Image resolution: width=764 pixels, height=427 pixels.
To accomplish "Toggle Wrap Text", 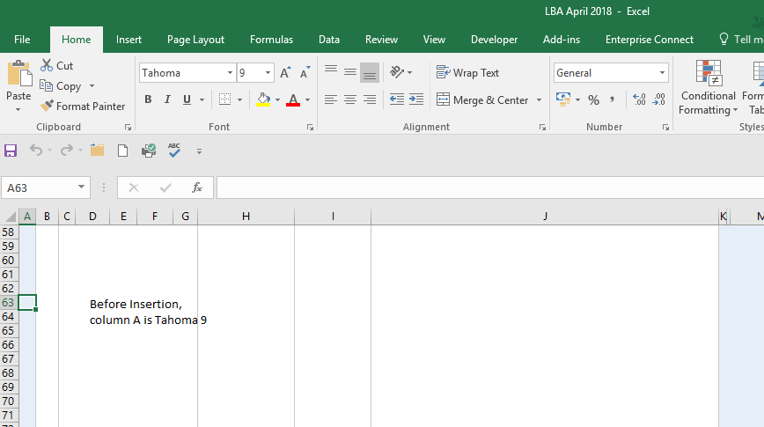I will tap(467, 72).
